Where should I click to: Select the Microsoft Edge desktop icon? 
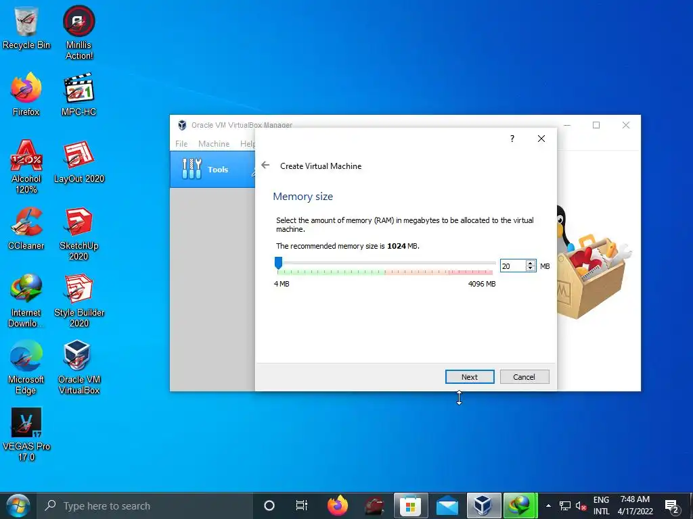click(26, 368)
